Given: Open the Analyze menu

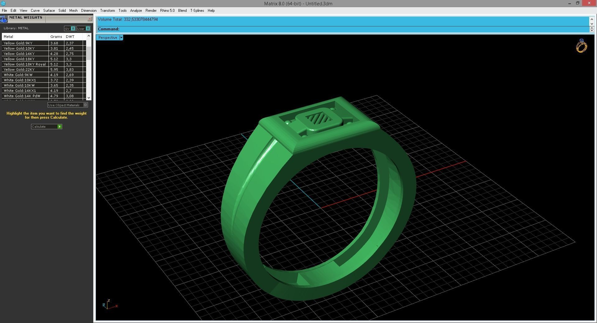Looking at the screenshot, I should 136,11.
